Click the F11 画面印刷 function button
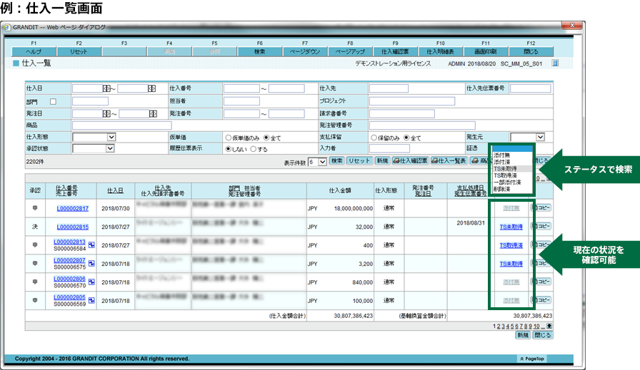This screenshot has height=370, width=640. (x=485, y=52)
